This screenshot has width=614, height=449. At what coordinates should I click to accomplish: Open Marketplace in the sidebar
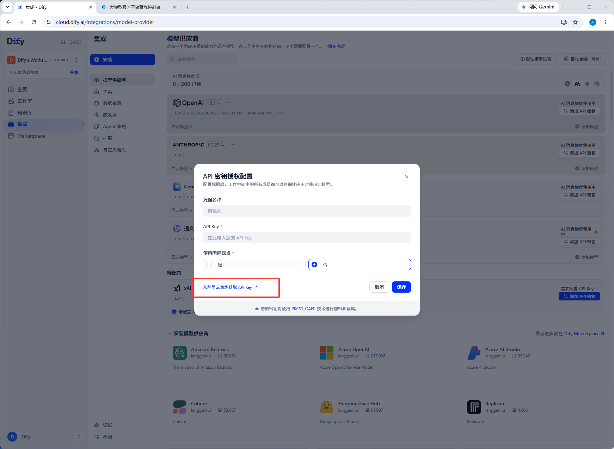point(44,136)
